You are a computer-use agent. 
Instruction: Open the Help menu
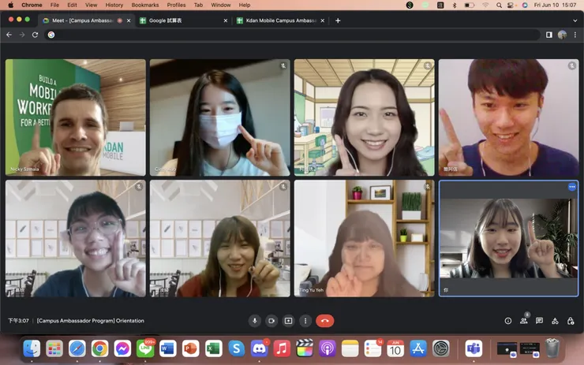pyautogui.click(x=245, y=5)
